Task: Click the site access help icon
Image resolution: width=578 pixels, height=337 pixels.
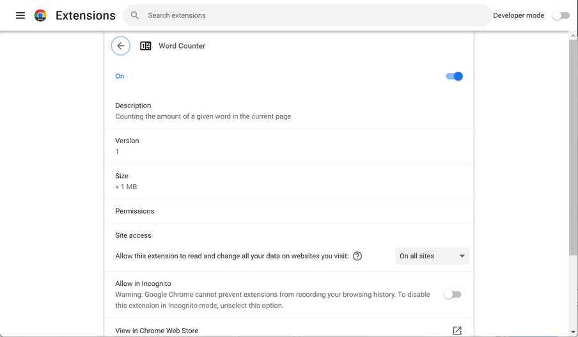Action: tap(357, 256)
